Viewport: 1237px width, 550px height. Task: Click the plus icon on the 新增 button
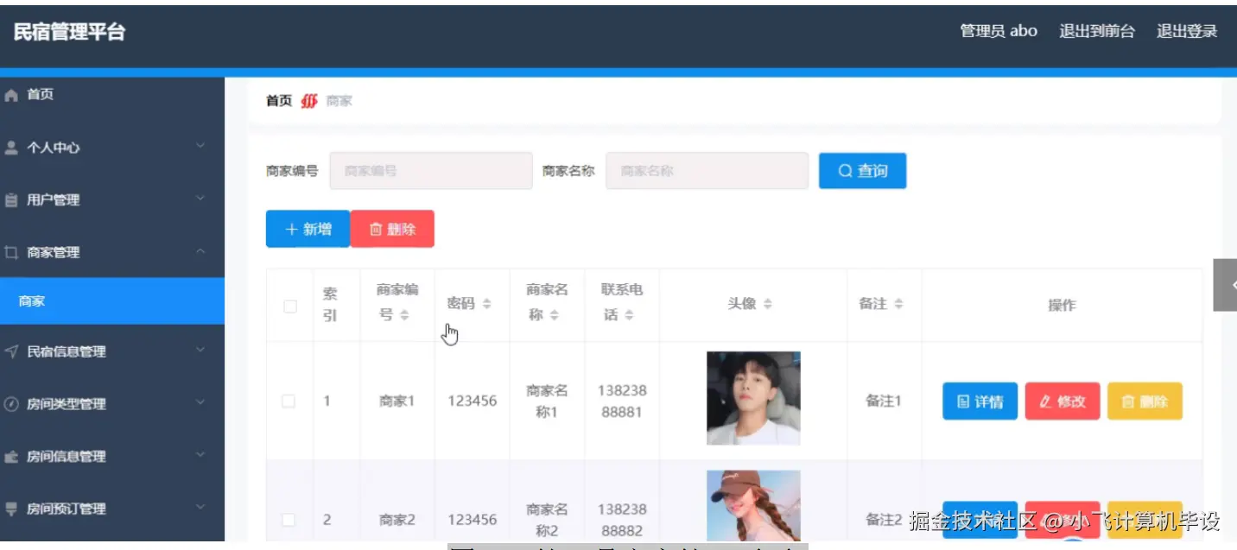(290, 228)
